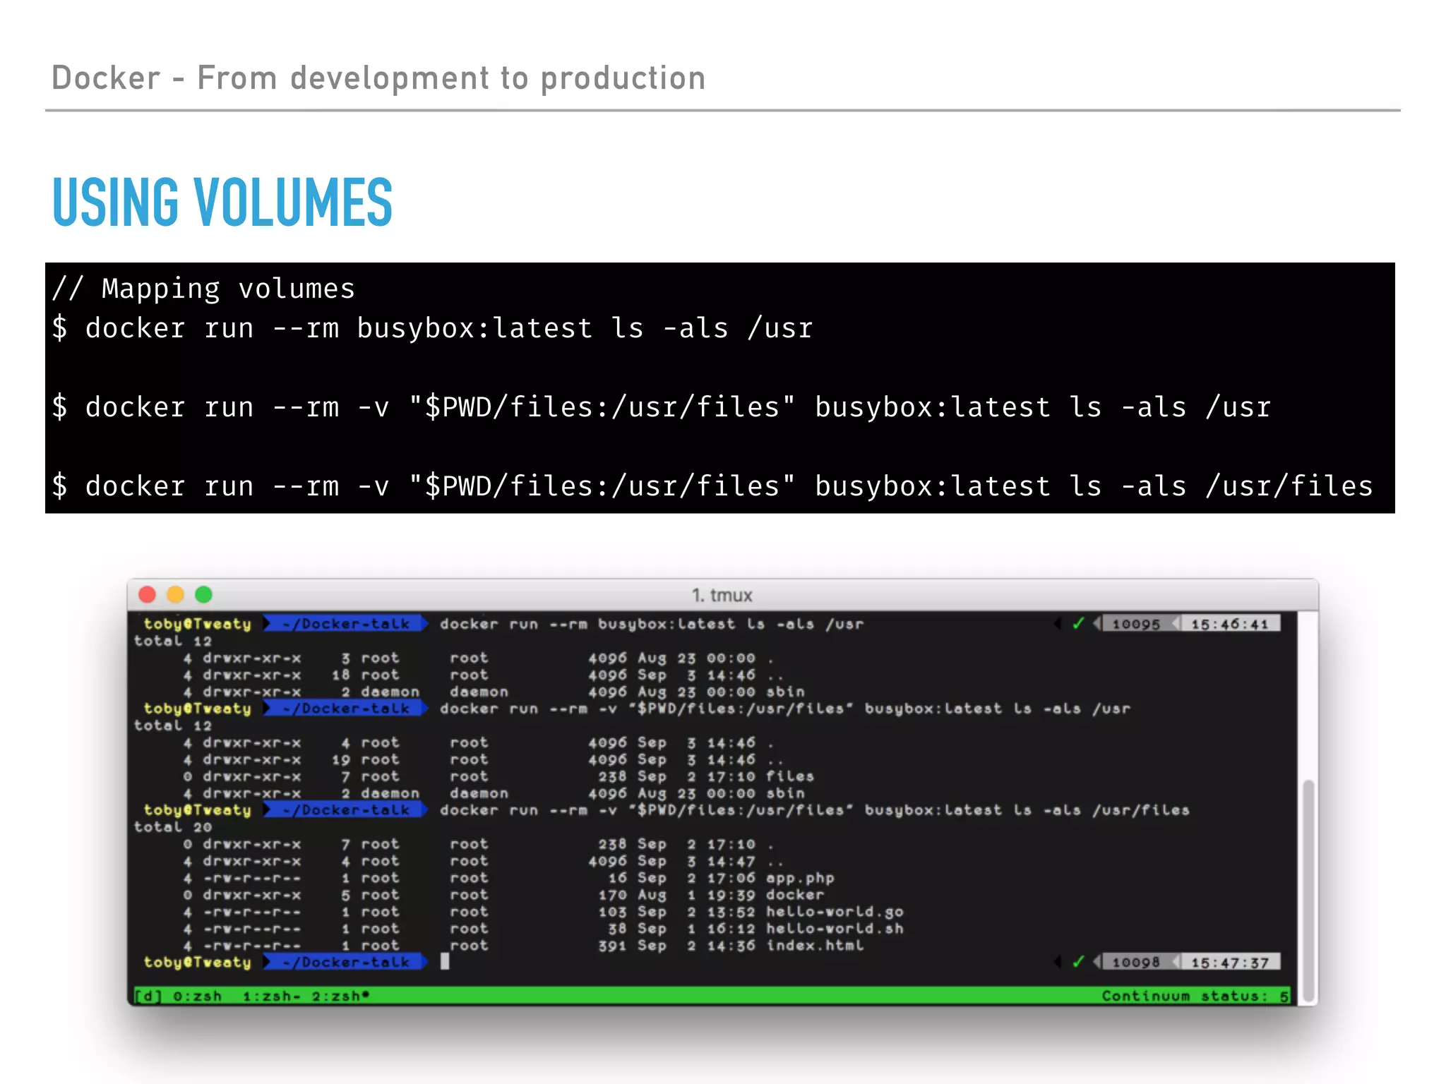Click the 'docker' directory entry
This screenshot has height=1084, width=1446.
(x=795, y=895)
